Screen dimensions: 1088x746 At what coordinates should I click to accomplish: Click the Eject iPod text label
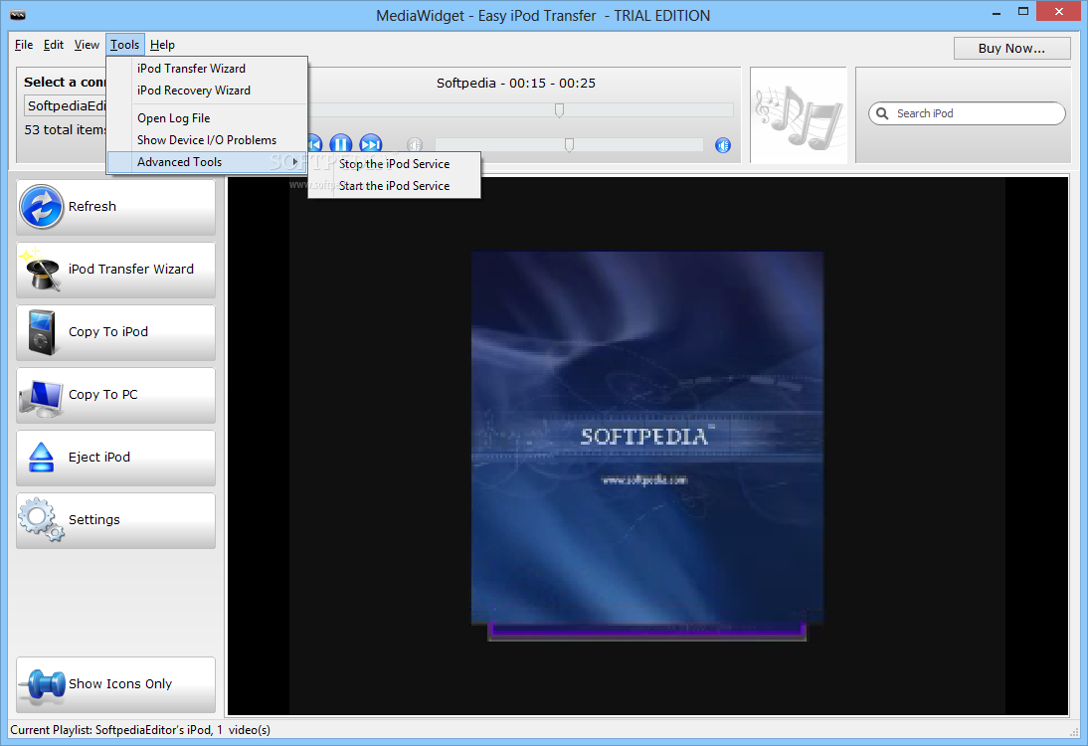(x=99, y=457)
